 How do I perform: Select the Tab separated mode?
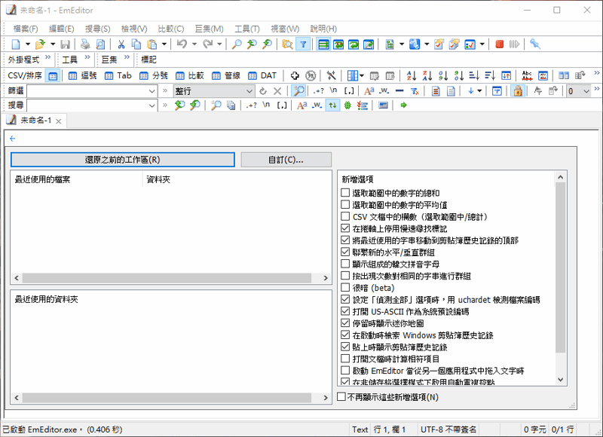118,75
